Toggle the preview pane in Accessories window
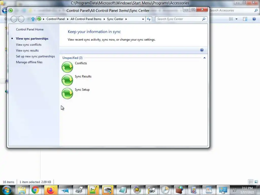Image resolution: width=260 pixels, height=195 pixels. pos(245,19)
